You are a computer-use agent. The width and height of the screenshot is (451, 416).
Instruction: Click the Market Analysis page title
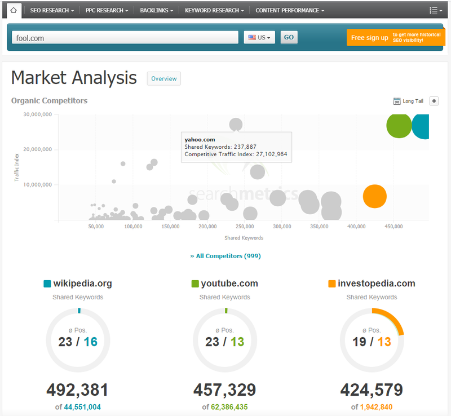(74, 78)
